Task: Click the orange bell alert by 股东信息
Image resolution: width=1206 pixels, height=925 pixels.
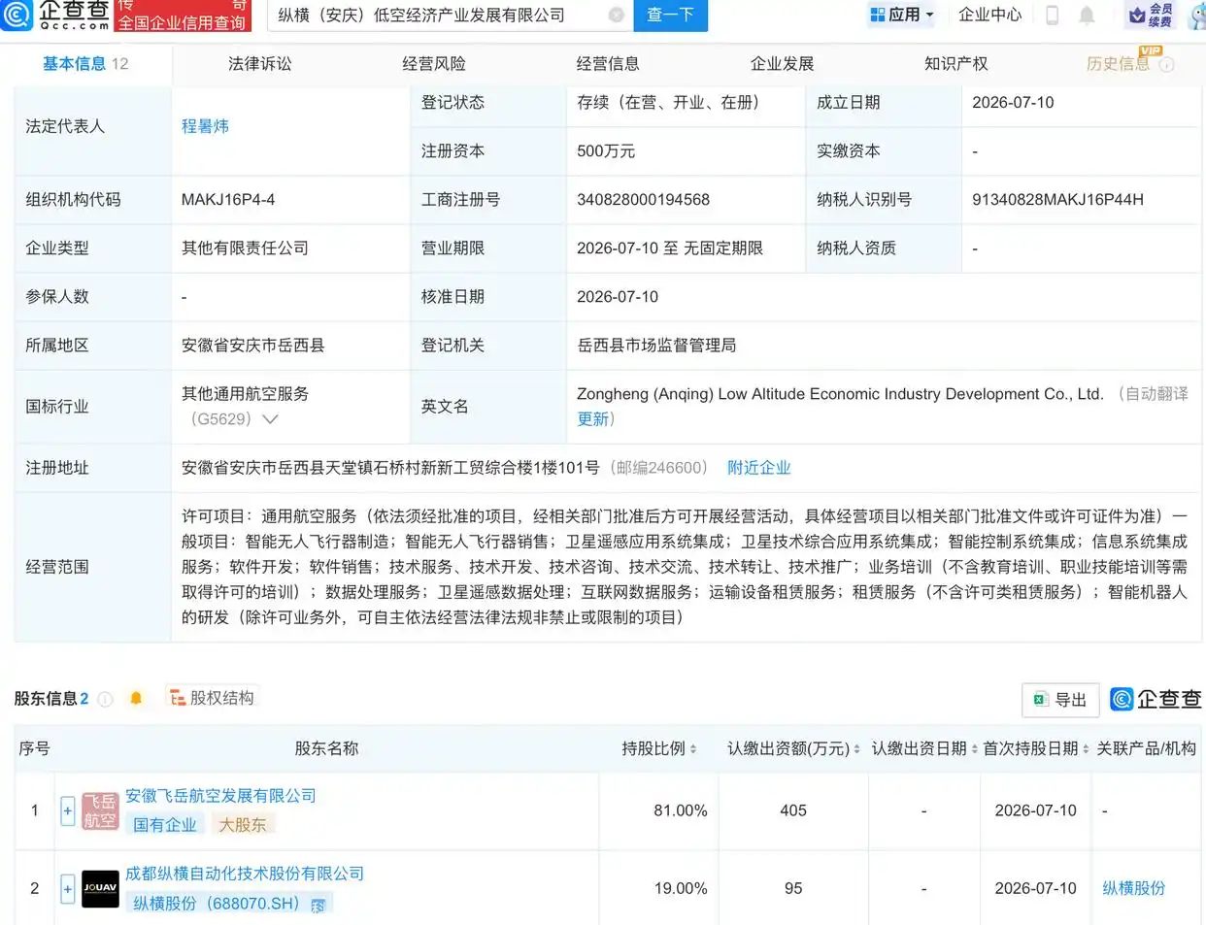Action: click(136, 698)
